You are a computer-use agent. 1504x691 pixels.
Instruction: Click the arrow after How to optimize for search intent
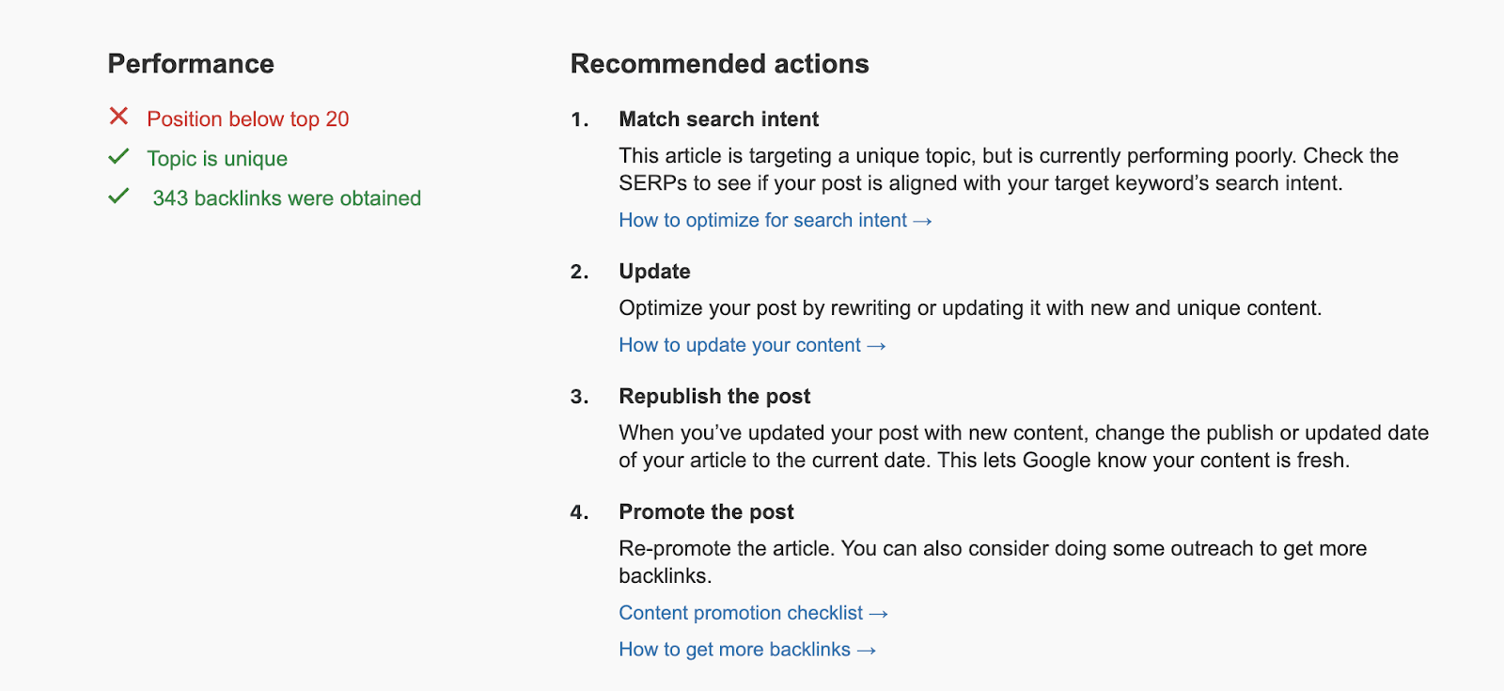coord(923,221)
